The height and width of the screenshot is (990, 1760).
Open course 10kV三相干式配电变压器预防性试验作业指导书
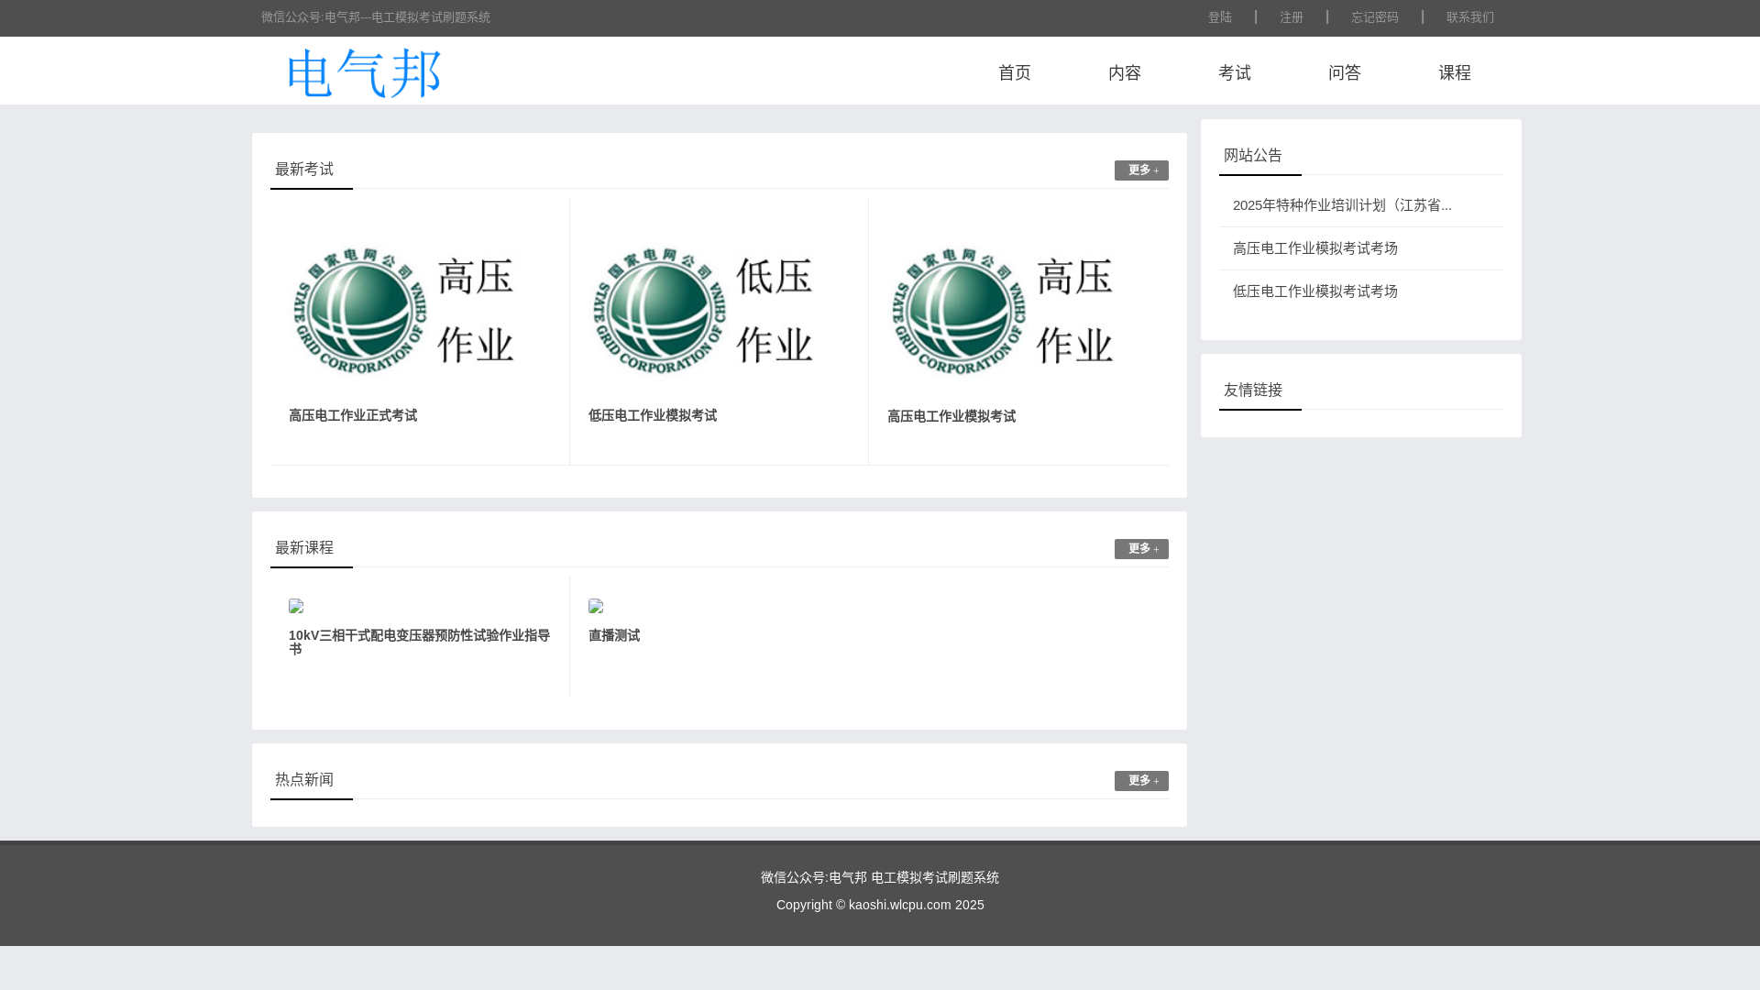[420, 642]
